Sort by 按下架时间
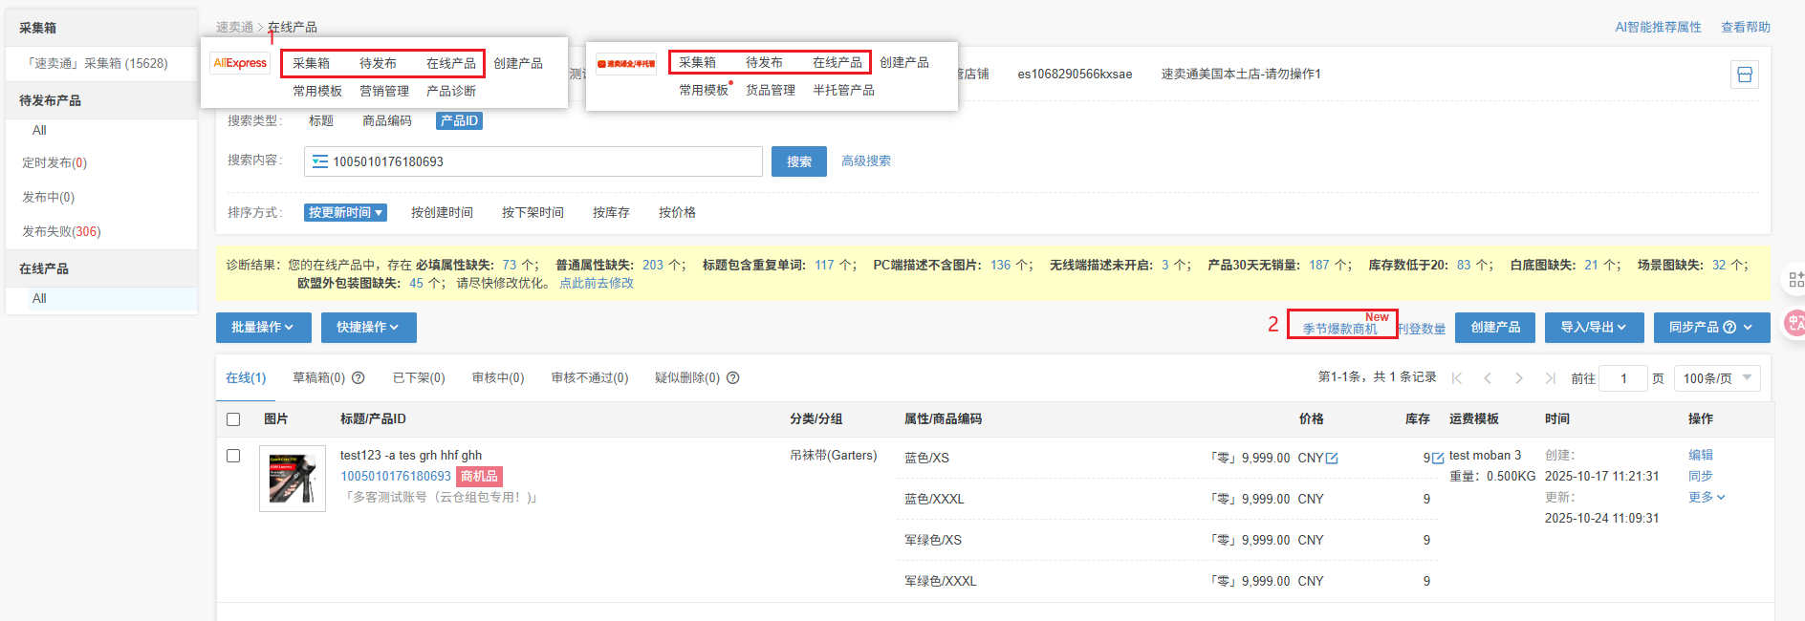Viewport: 1805px width, 621px height. click(533, 212)
